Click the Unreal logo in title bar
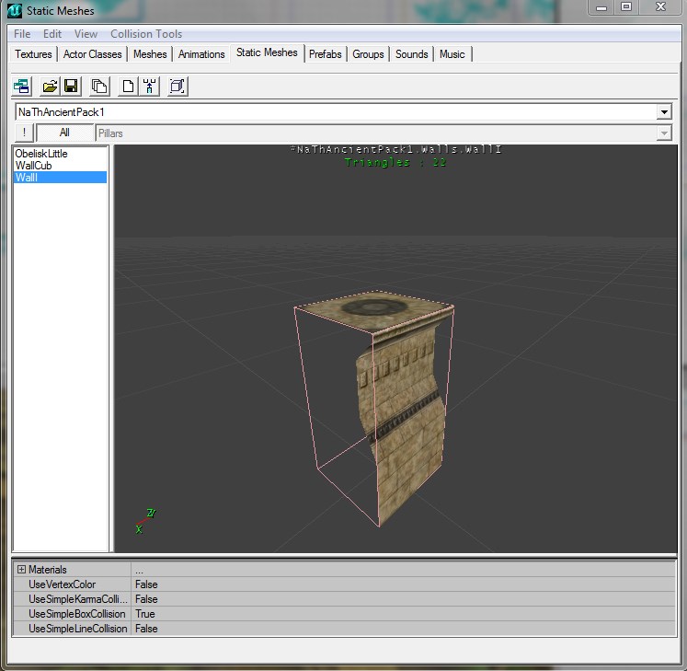 tap(15, 11)
